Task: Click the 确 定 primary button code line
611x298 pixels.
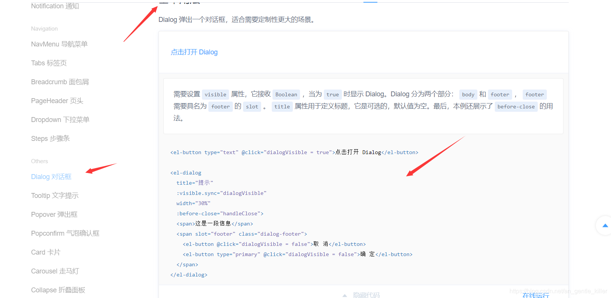Action: click(298, 254)
